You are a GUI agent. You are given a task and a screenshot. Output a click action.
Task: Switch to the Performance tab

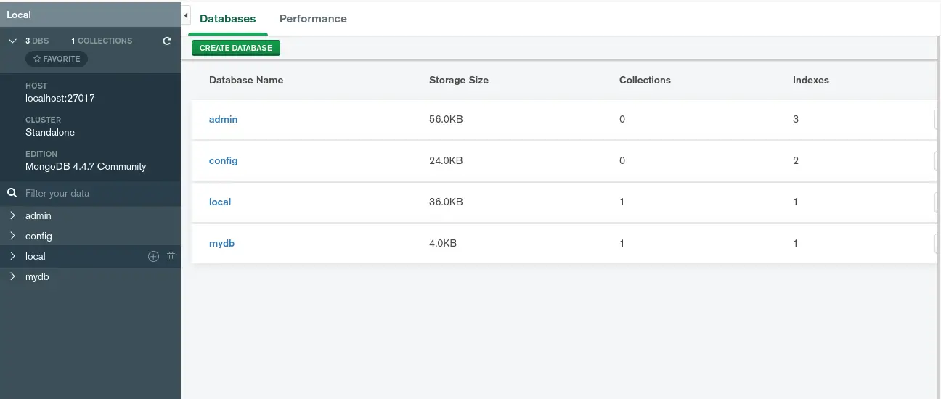(313, 19)
